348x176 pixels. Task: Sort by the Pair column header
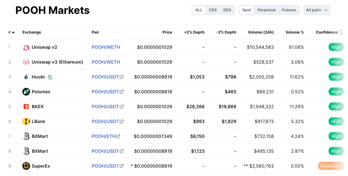tap(95, 32)
